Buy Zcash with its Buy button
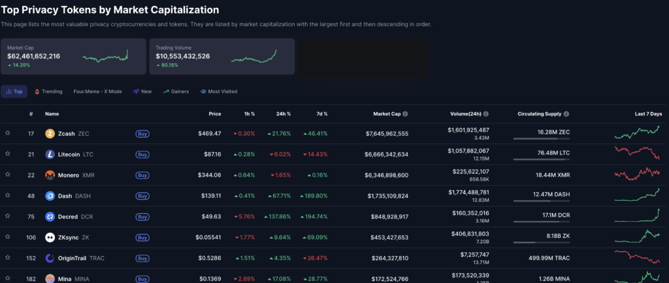 [142, 134]
